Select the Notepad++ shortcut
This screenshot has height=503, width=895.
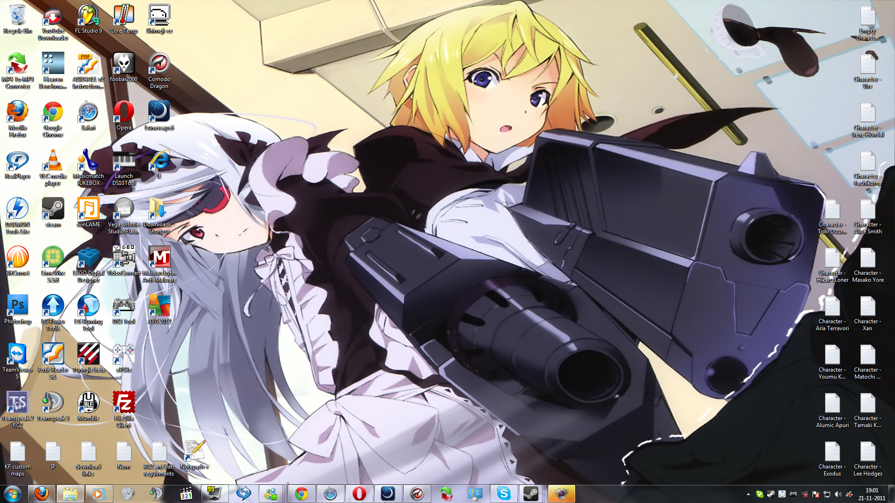194,455
